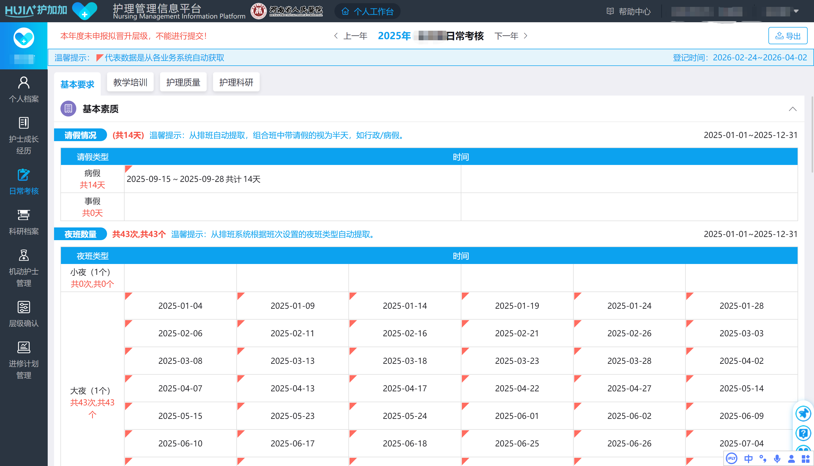Click the microphone icon in IME bar
The width and height of the screenshot is (814, 466).
coord(777,459)
